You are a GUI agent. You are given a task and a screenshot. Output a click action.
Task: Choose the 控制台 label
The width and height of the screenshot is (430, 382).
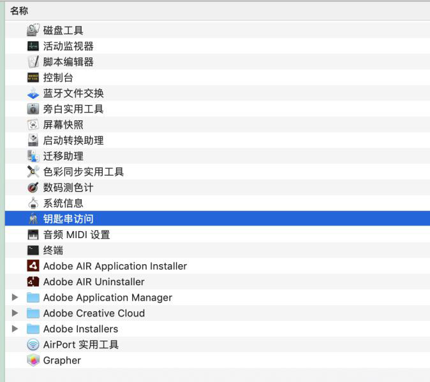pyautogui.click(x=58, y=78)
